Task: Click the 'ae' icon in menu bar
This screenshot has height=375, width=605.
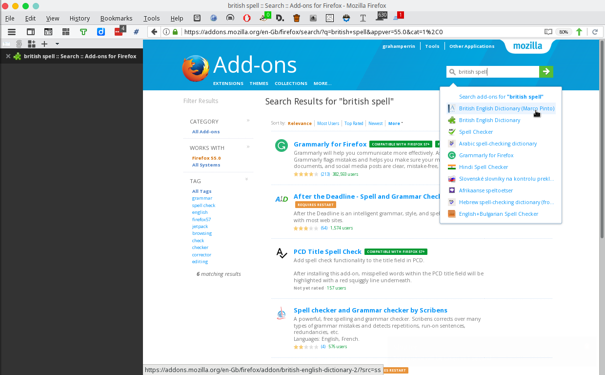Action: pyautogui.click(x=197, y=18)
